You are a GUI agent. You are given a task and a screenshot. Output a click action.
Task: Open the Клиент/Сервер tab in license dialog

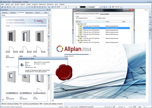tap(104, 14)
